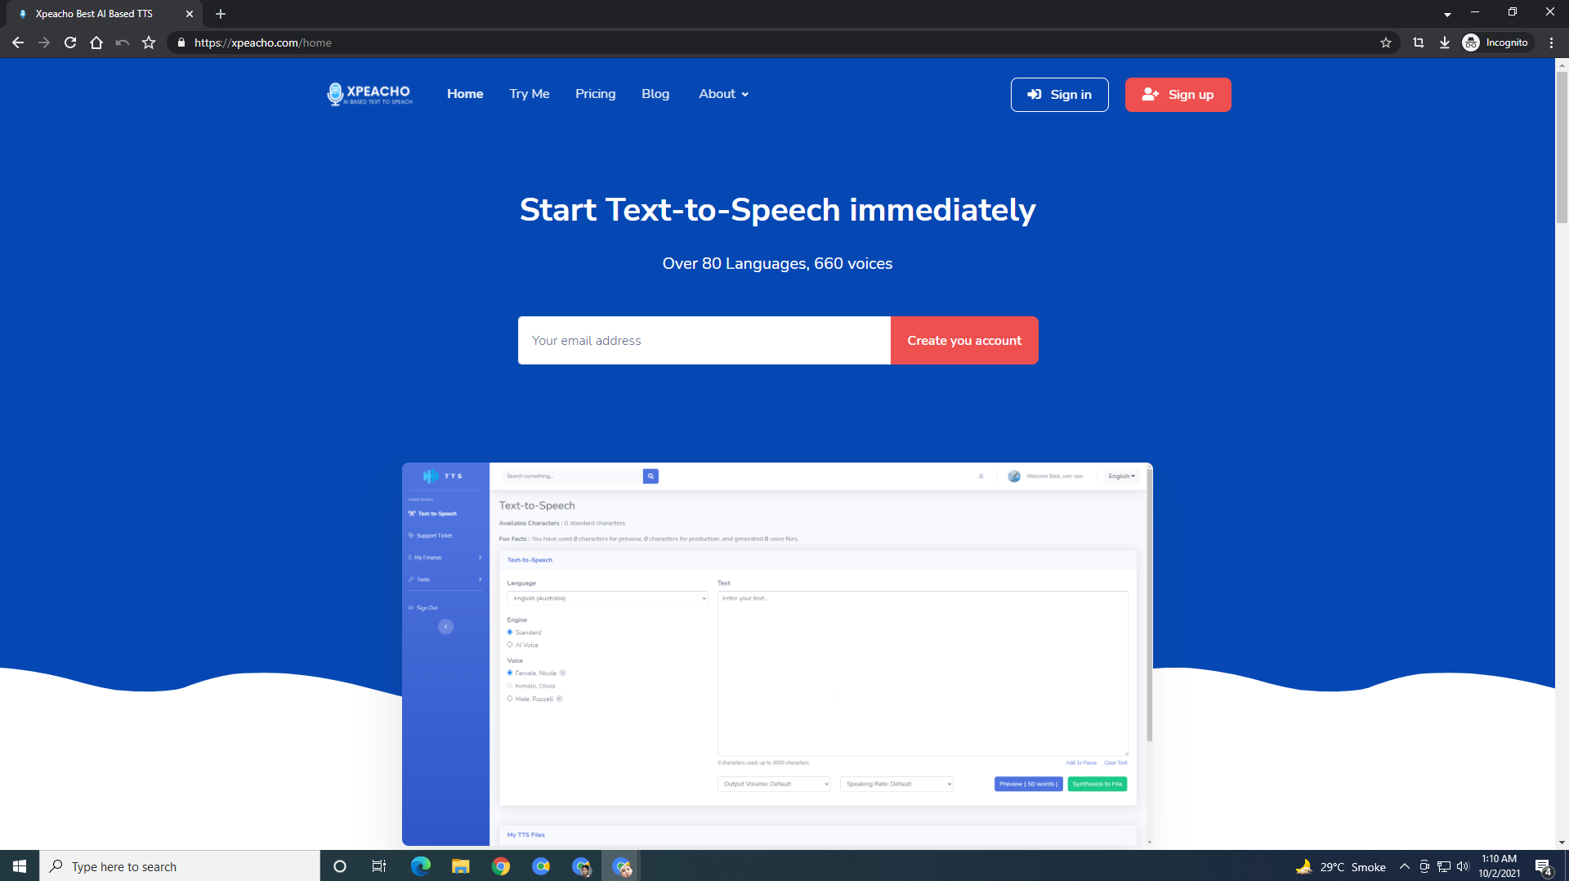This screenshot has height=881, width=1569.
Task: Click the Type here to search box
Action: pos(180,866)
